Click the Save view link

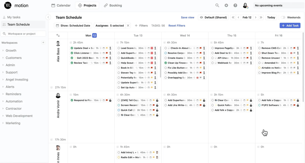coord(188,17)
